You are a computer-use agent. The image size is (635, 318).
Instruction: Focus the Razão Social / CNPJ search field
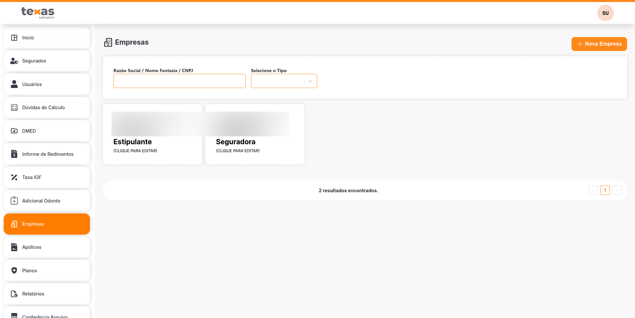click(x=179, y=81)
